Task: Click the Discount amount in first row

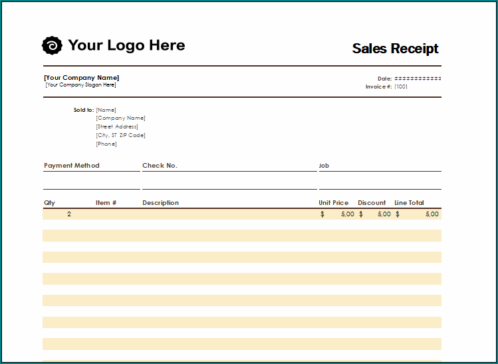Action: 375,214
